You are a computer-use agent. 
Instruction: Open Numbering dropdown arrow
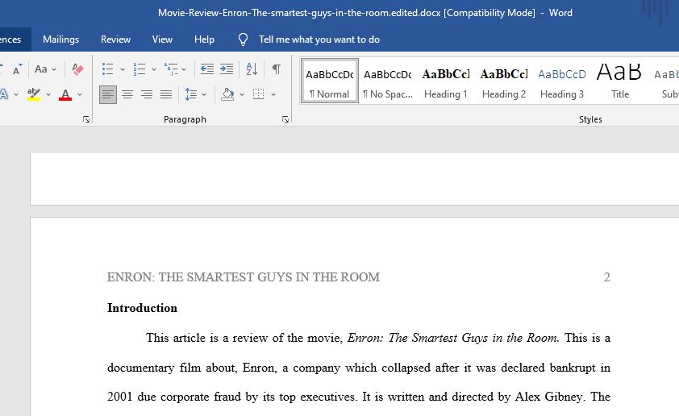[x=154, y=69]
